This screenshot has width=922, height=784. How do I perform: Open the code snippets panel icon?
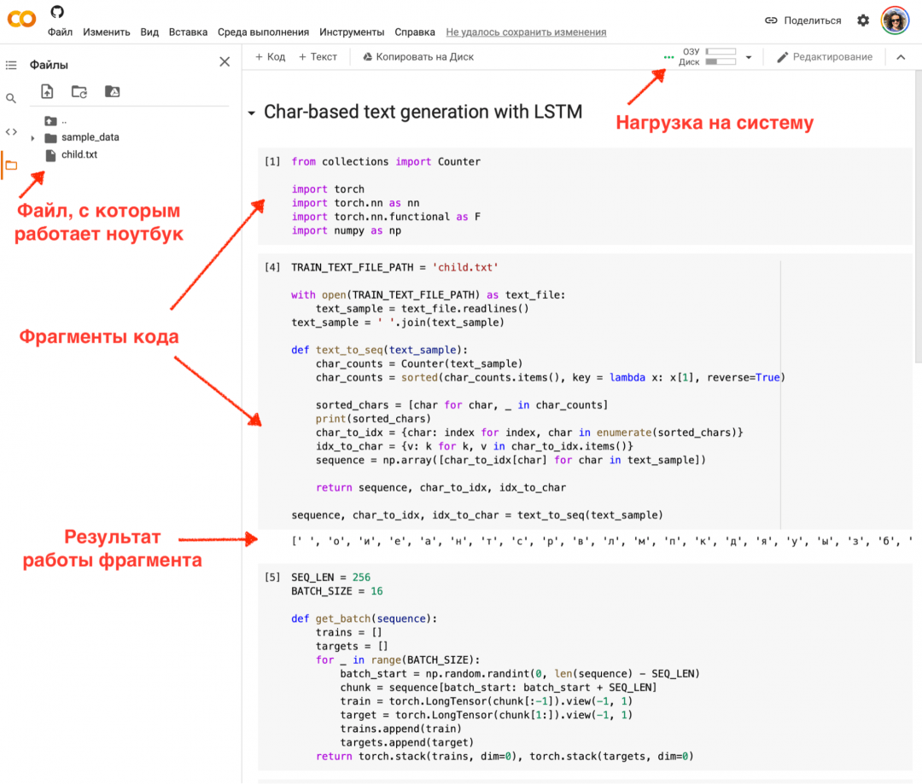[11, 131]
